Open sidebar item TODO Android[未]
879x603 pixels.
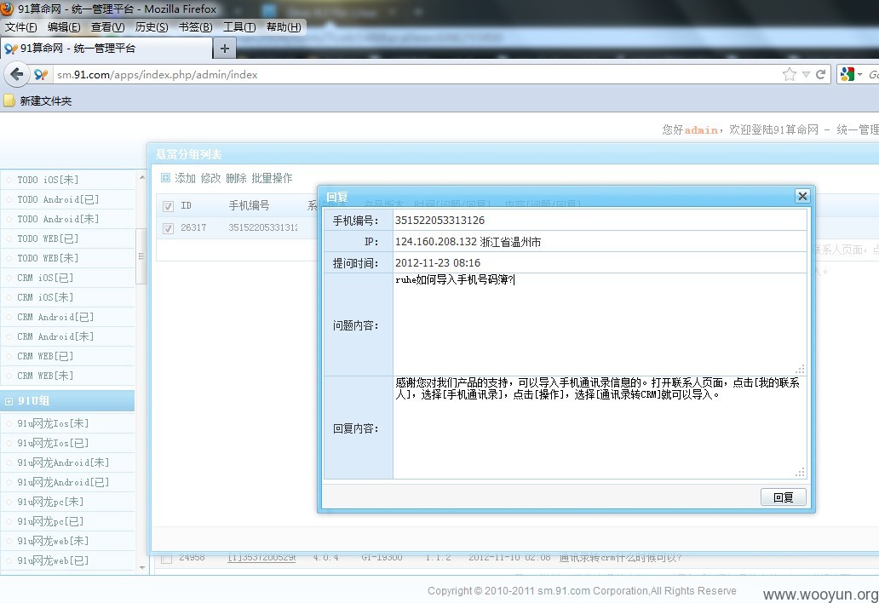coord(58,219)
